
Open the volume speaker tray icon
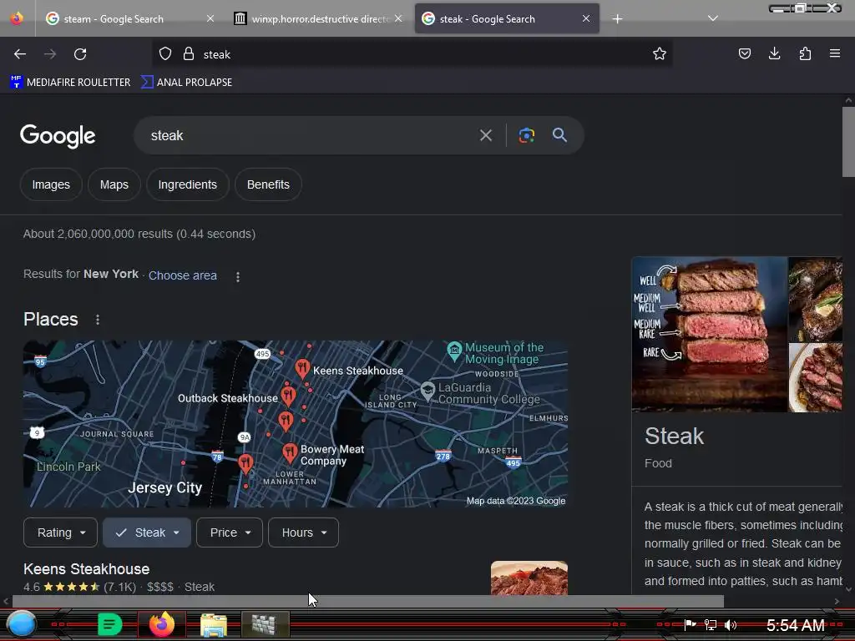tap(731, 624)
